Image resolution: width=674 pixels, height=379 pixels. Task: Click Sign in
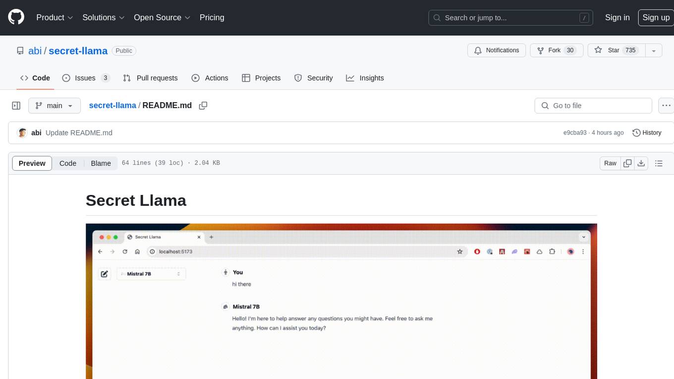tap(617, 17)
